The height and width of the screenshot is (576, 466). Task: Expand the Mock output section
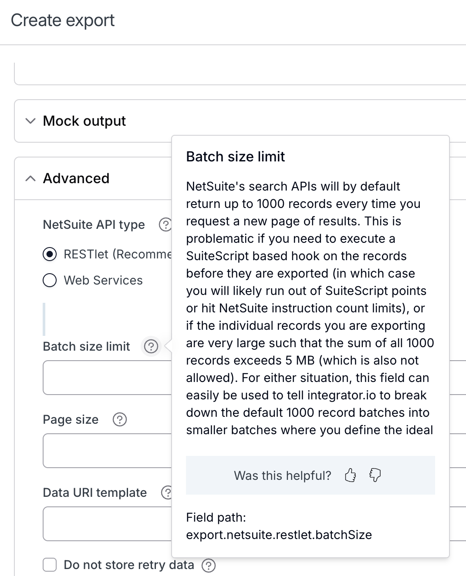(x=84, y=121)
